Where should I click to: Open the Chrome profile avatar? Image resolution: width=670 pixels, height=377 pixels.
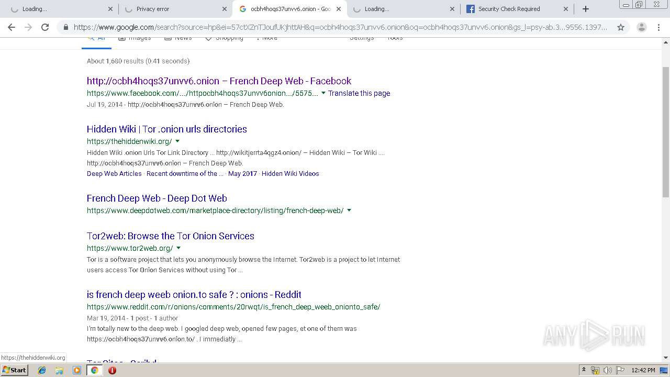coord(641,27)
